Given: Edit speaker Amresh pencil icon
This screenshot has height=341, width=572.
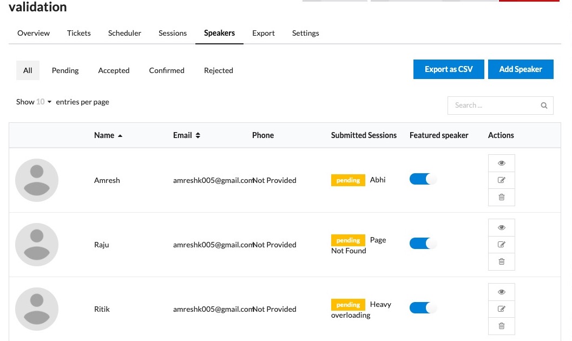Looking at the screenshot, I should (x=501, y=180).
